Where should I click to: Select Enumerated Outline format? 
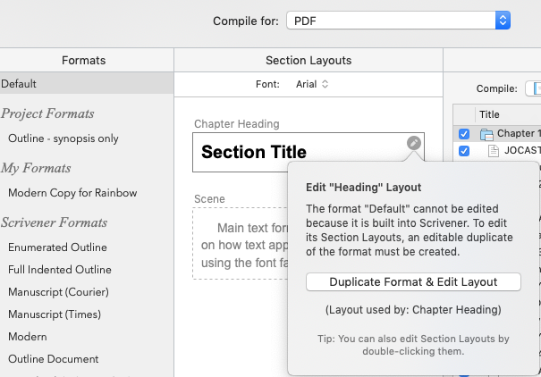click(x=57, y=247)
